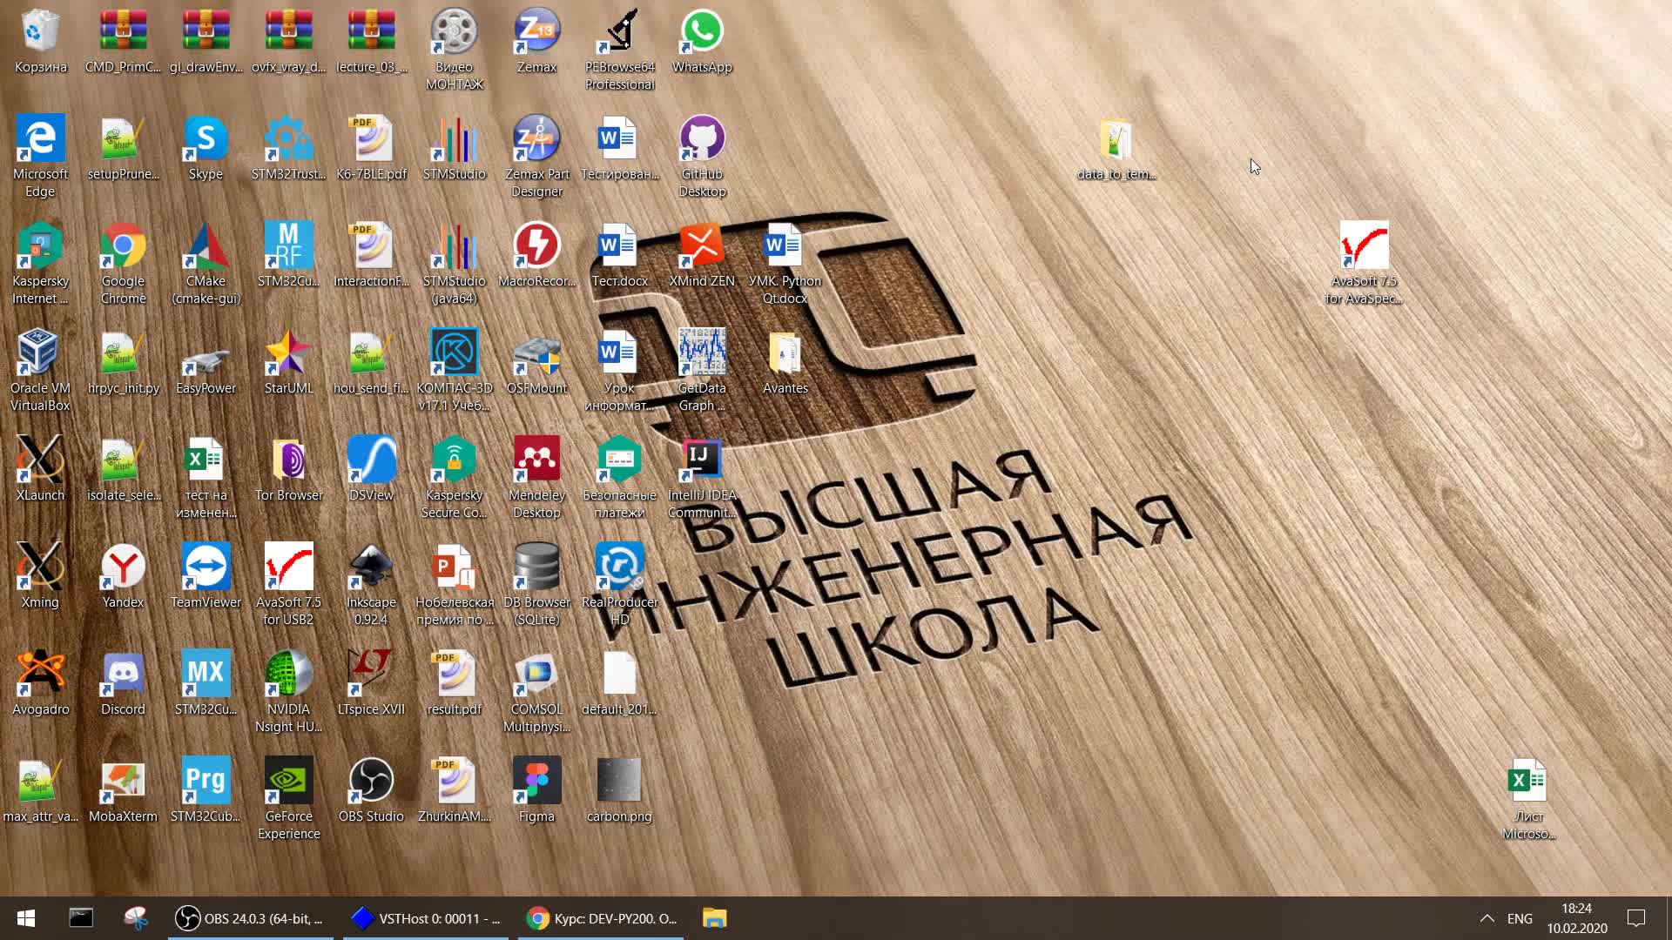
Task: Select the УМК. Python Qt.docx document
Action: coord(785,264)
